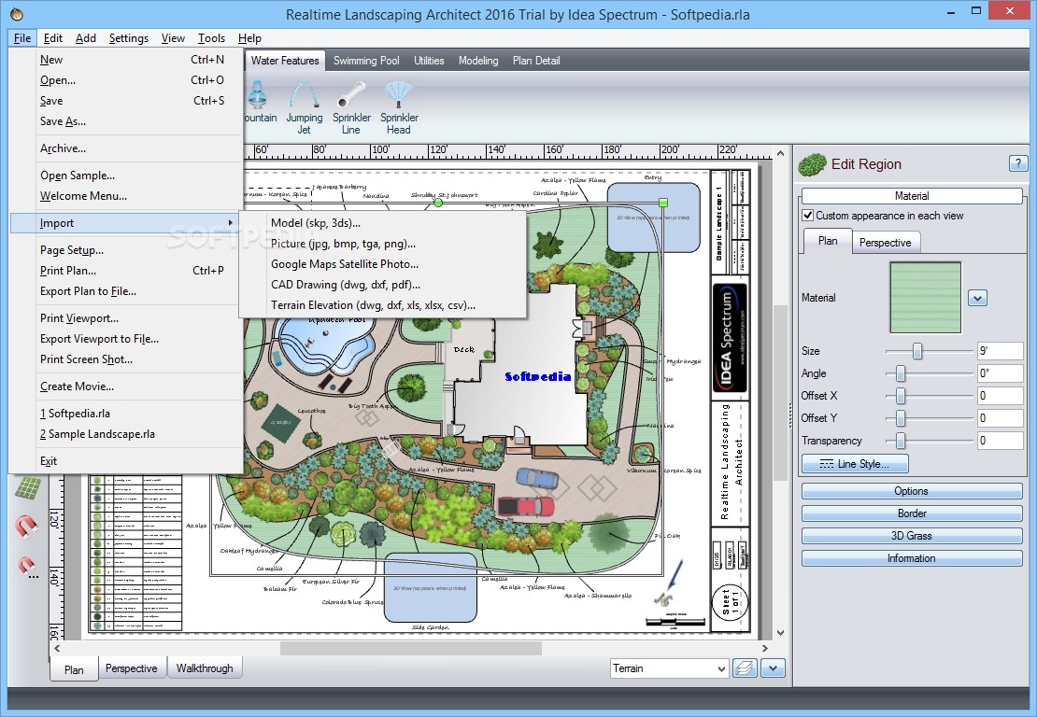
Task: Switch to the Walkthrough view tab
Action: coord(205,668)
